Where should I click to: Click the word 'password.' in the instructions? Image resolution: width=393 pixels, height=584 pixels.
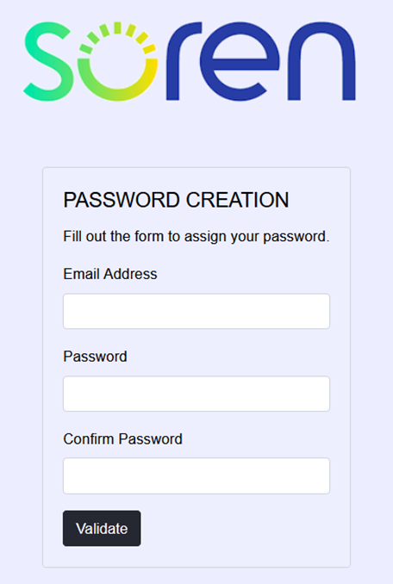click(x=296, y=237)
